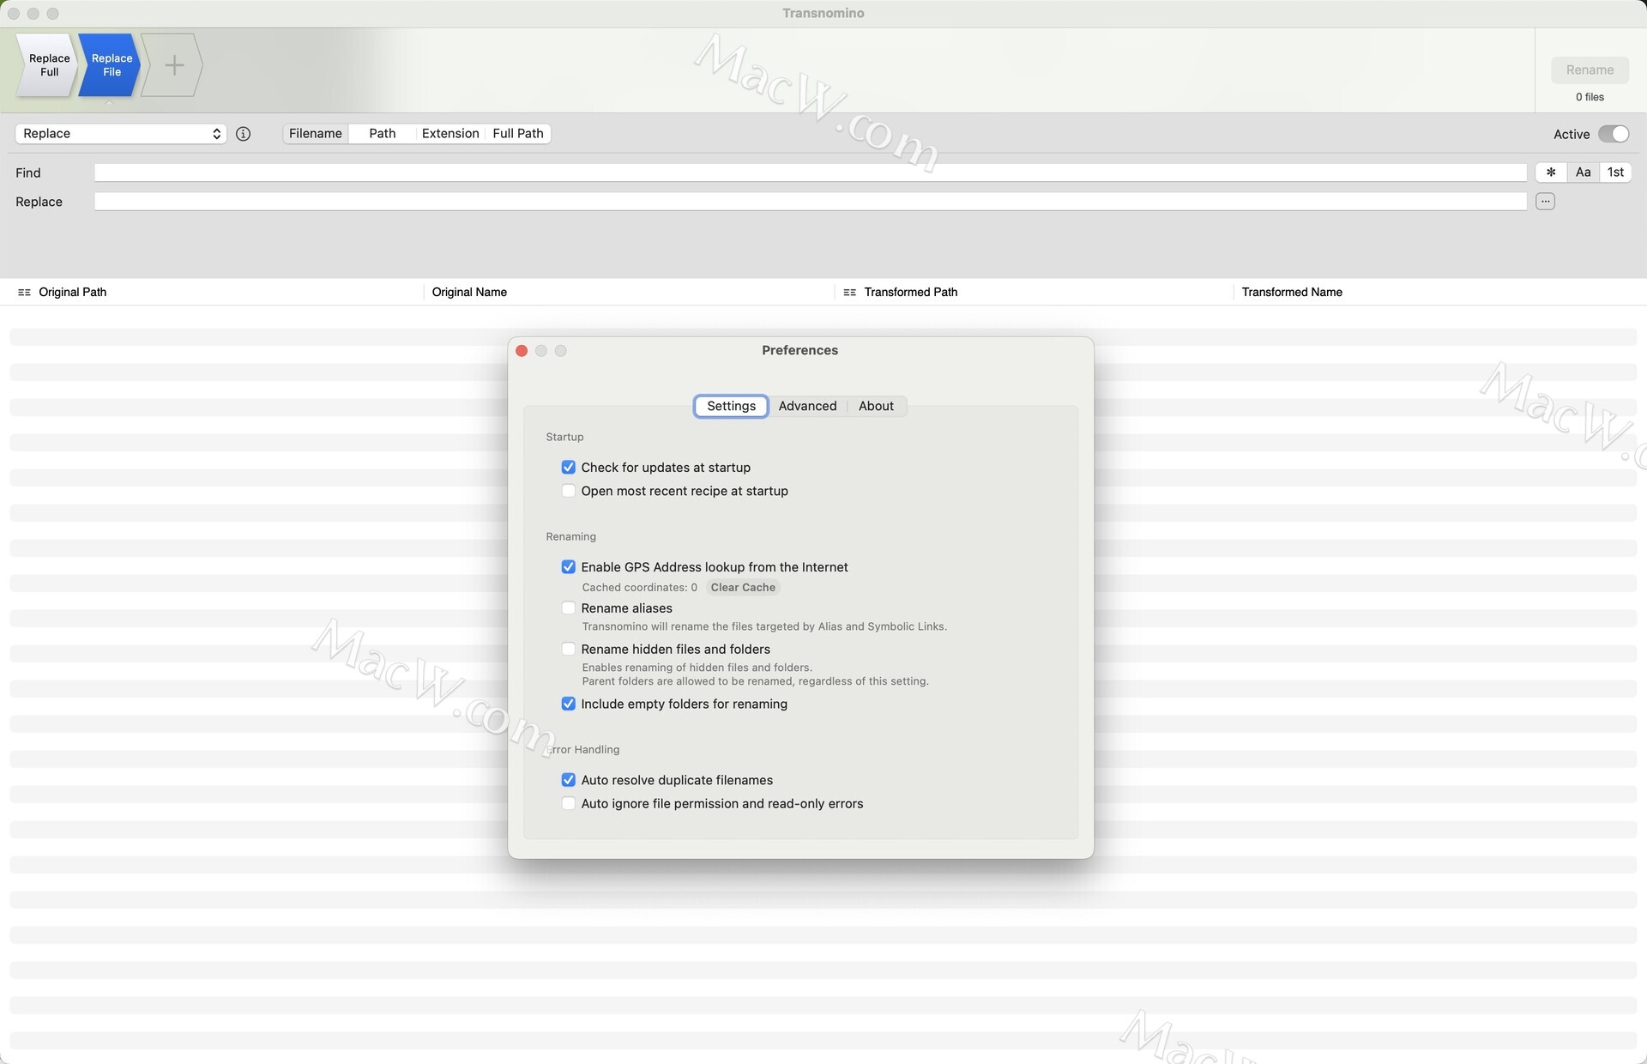Toggle the regular expression asterisk option
Image resolution: width=1647 pixels, height=1064 pixels.
(1551, 172)
